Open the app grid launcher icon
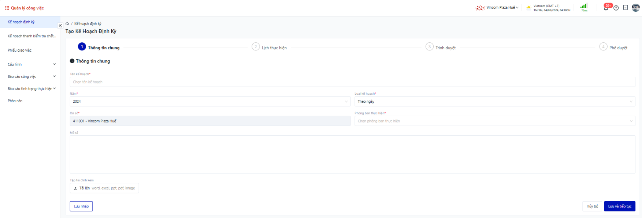This screenshot has width=642, height=218. [x=7, y=8]
